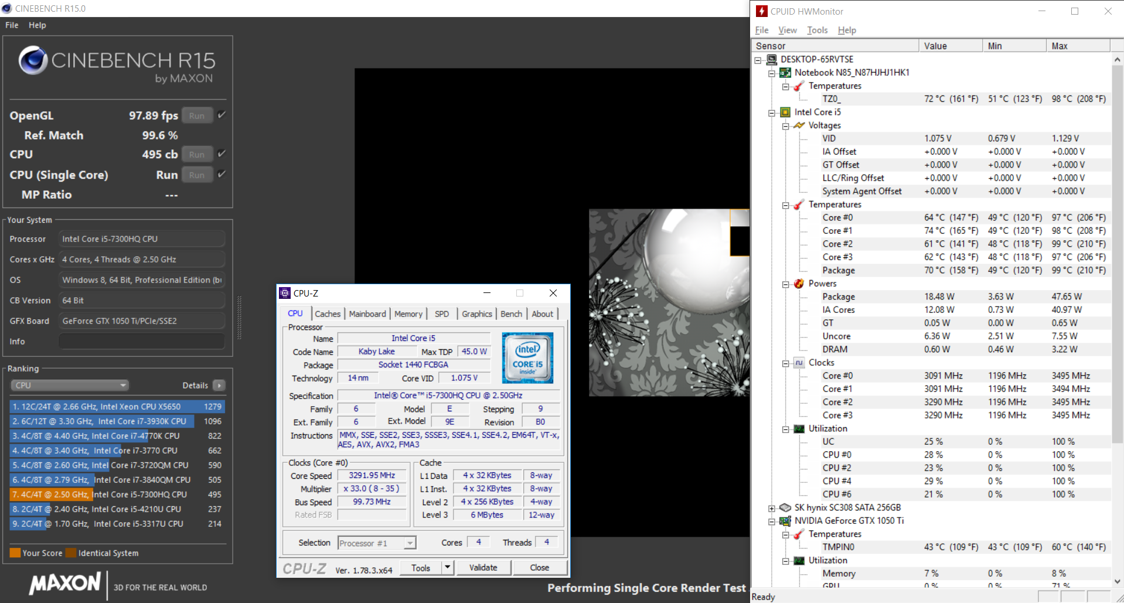The height and width of the screenshot is (603, 1124).
Task: Collapse the Notebook N85_N87HJHJ1HK1 node
Action: point(772,73)
